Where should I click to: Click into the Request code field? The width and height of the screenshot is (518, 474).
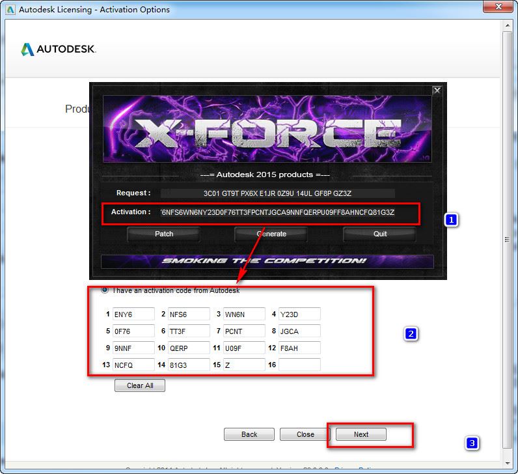(277, 193)
